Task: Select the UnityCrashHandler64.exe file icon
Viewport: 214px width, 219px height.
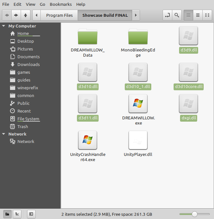Action: pos(88,140)
